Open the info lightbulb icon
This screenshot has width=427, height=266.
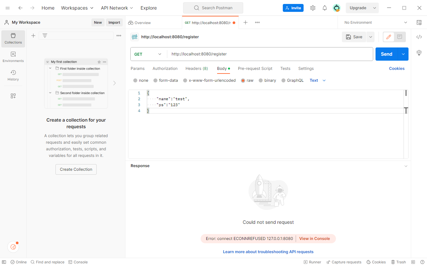pyautogui.click(x=419, y=52)
